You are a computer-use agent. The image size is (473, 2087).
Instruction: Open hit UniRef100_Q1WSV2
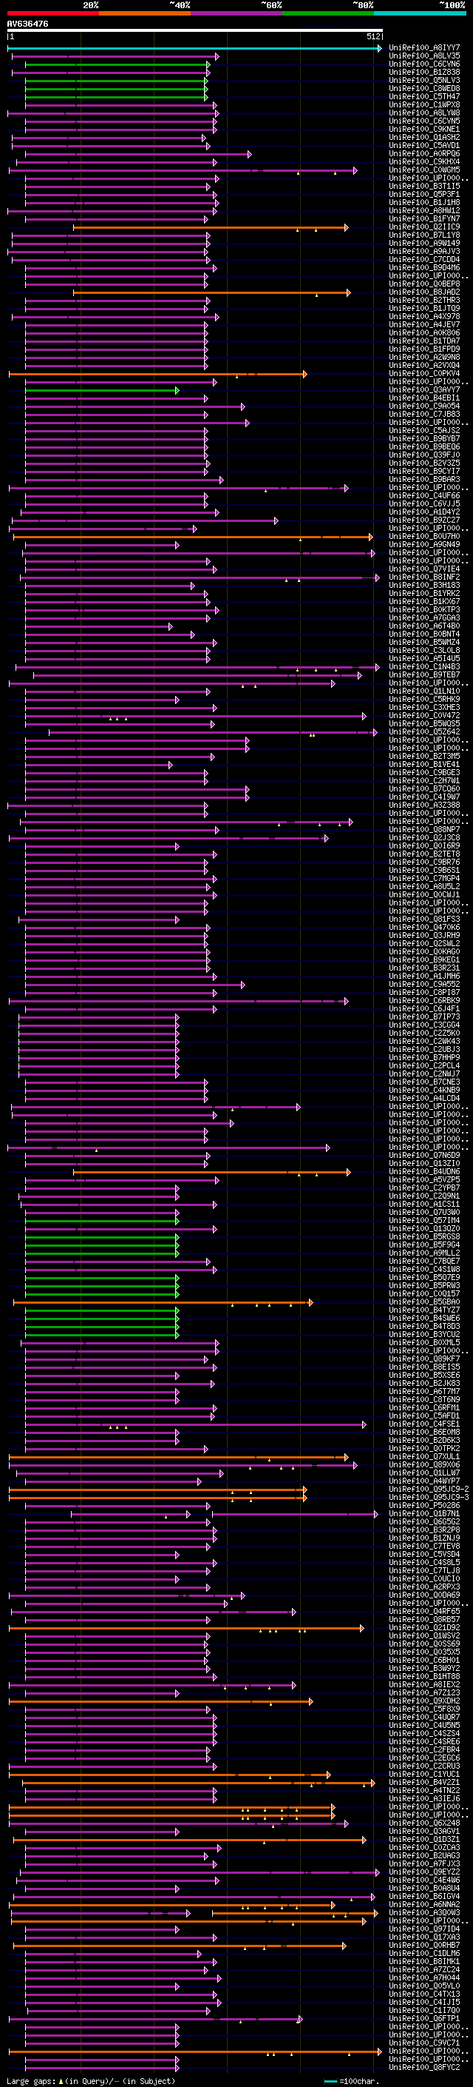pyautogui.click(x=424, y=1635)
